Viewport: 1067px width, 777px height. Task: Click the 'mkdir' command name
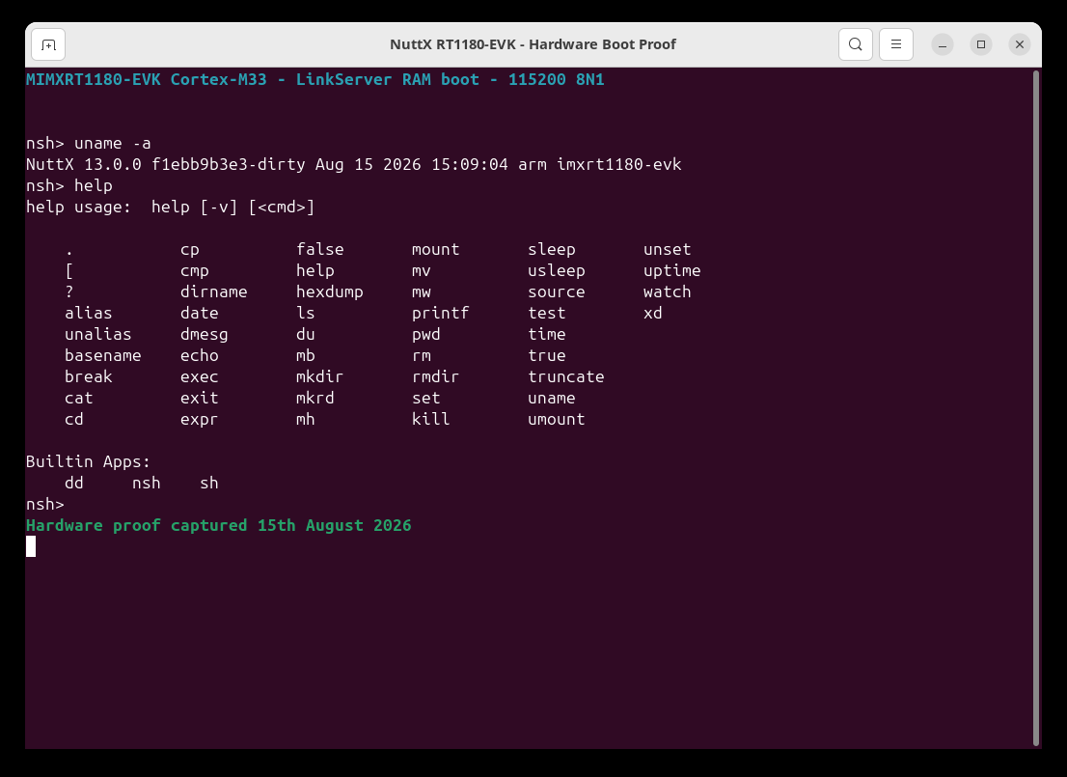(x=320, y=376)
